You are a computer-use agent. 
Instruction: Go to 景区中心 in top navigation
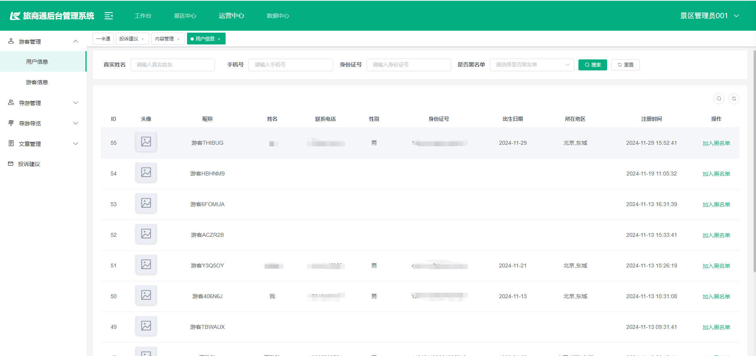coord(185,16)
